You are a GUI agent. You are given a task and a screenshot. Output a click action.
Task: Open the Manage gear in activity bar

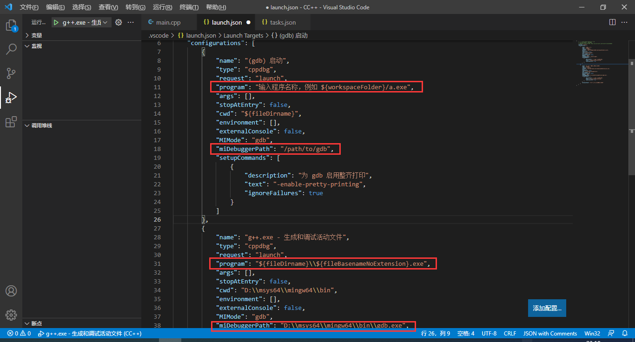tap(11, 315)
